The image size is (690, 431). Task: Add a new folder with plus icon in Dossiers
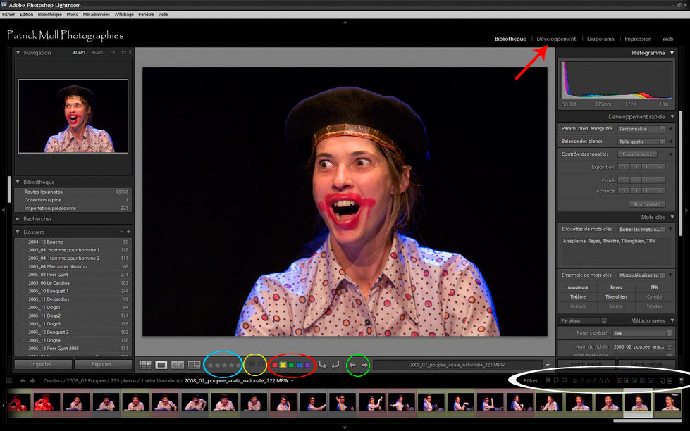[128, 232]
